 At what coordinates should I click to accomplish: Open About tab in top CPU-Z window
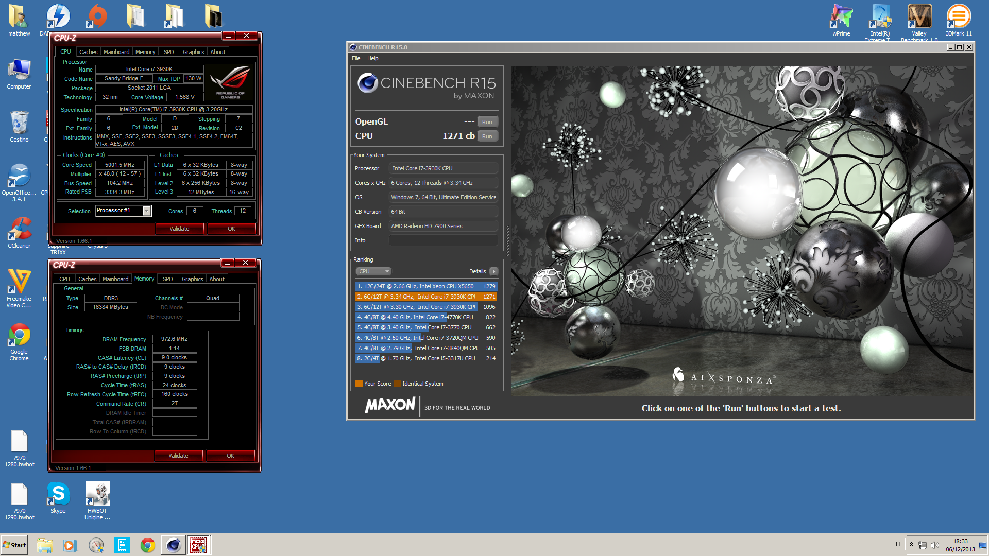click(218, 52)
